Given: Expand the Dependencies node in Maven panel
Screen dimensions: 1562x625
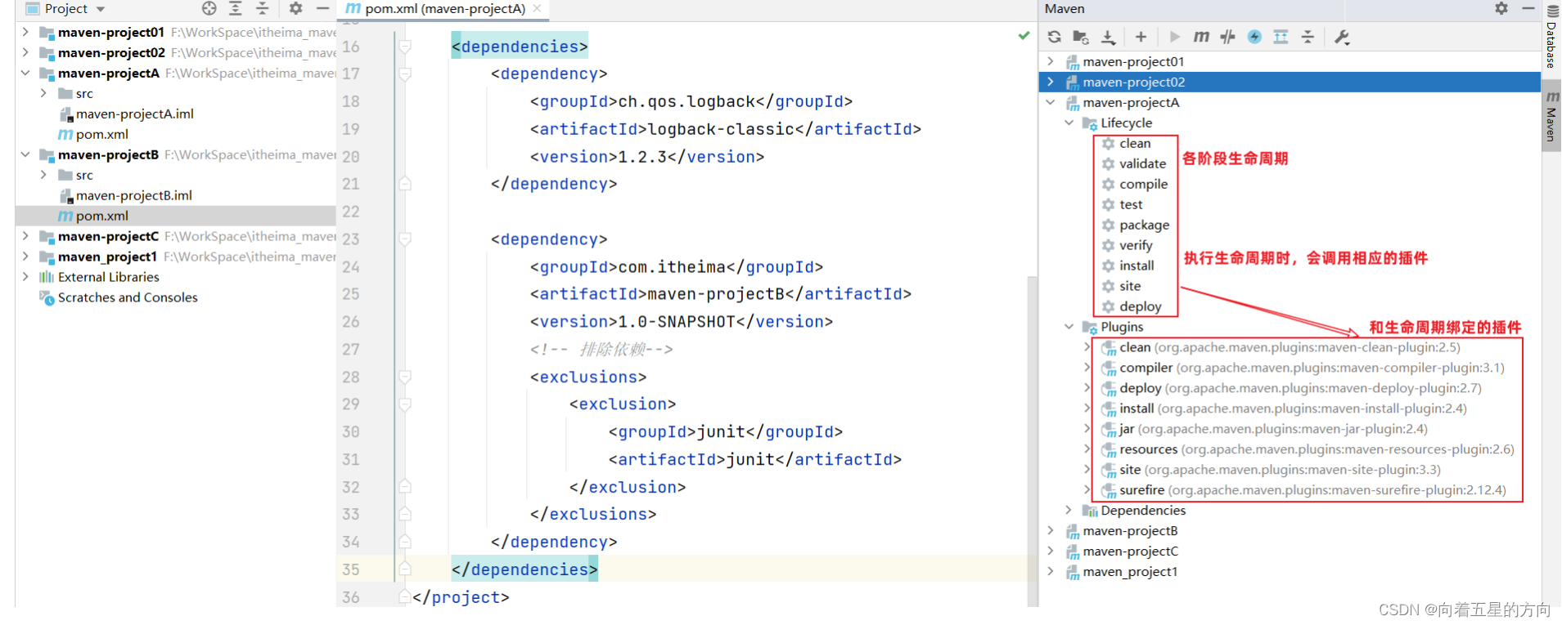Looking at the screenshot, I should coord(1069,510).
